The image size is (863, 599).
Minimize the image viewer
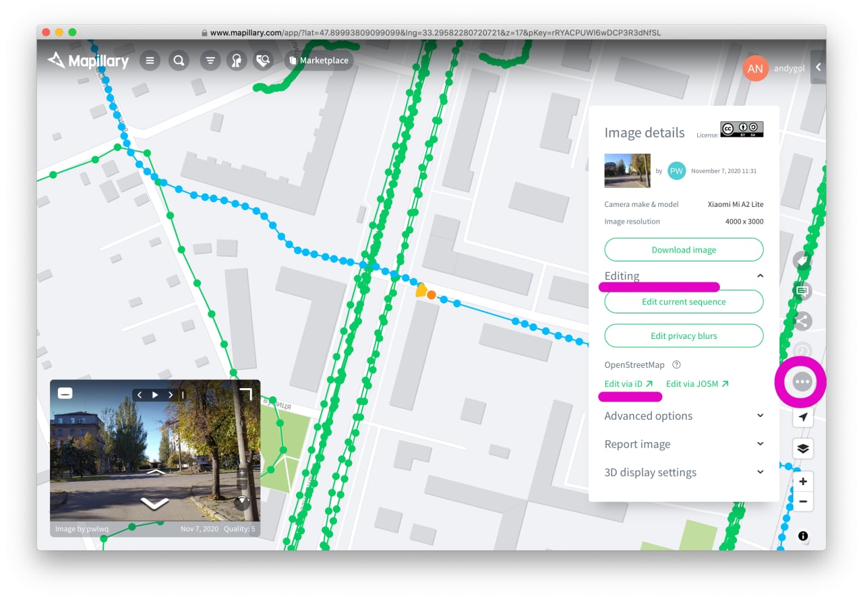65,393
